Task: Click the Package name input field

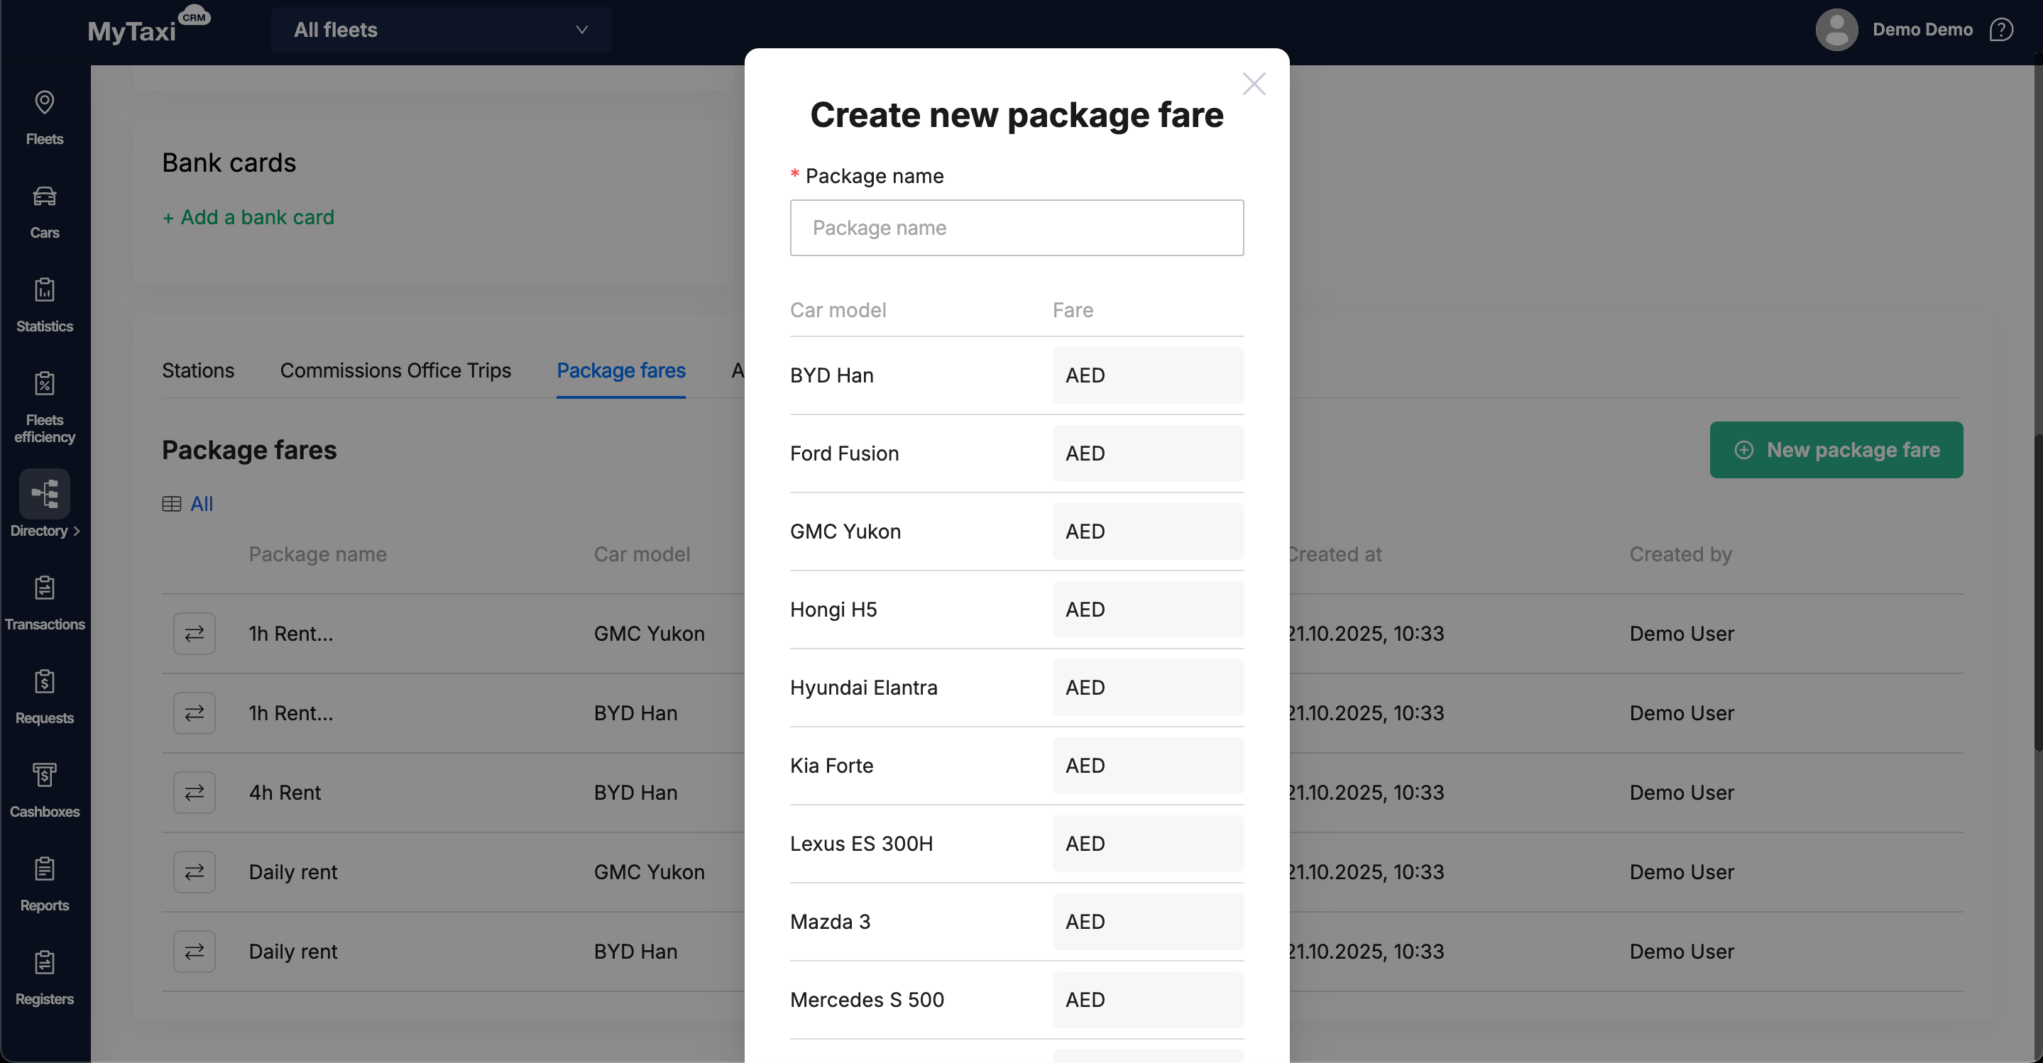Action: (1016, 228)
